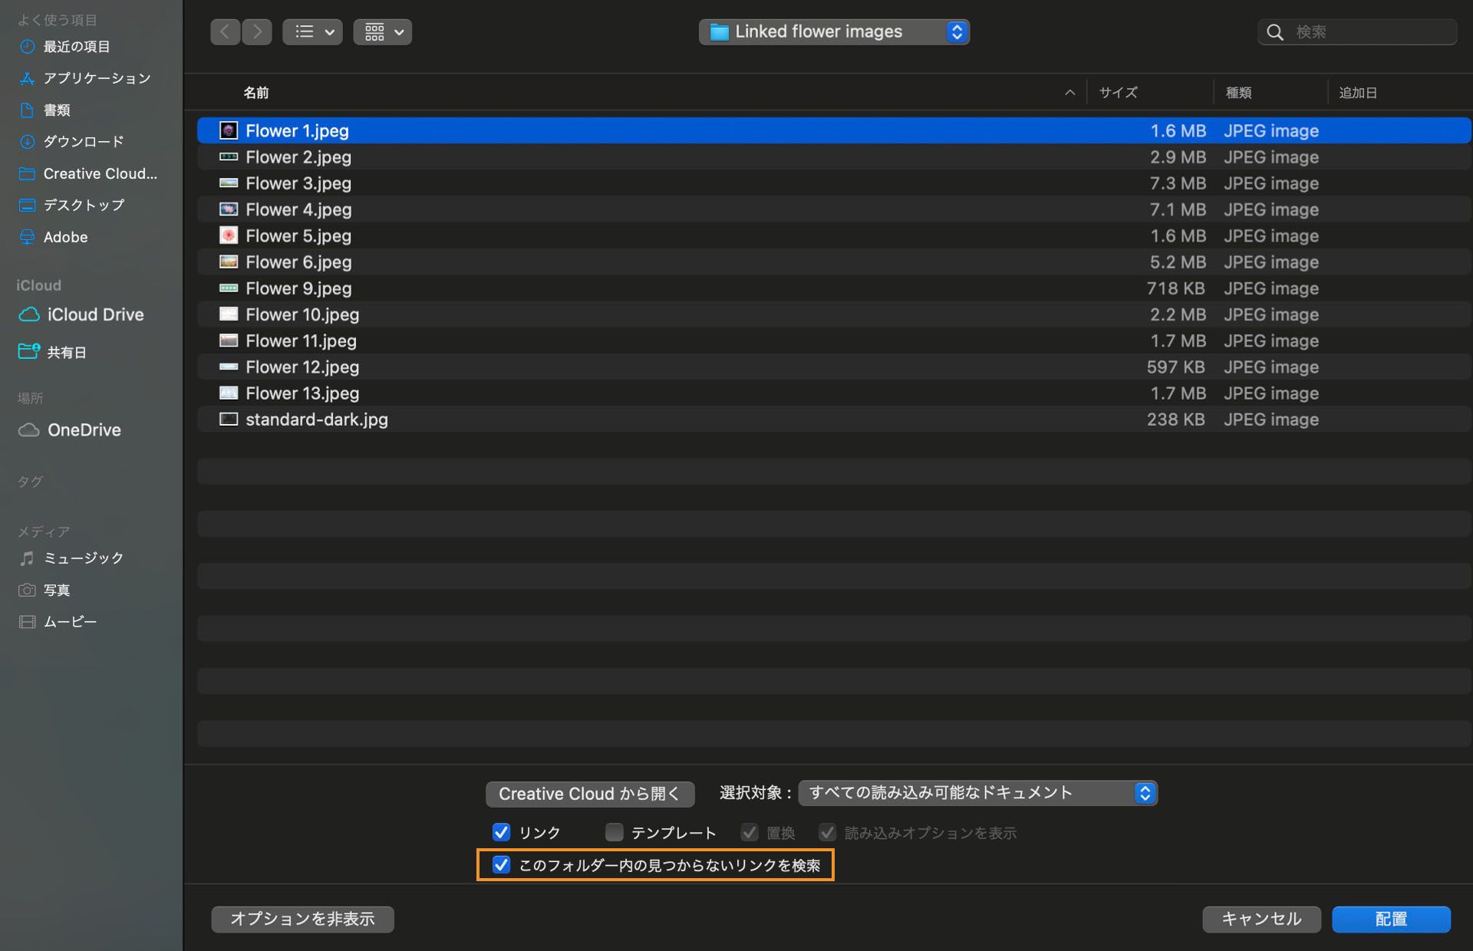Screen dimensions: 1473x951
Task: Expand the Linked flower images folder popup
Action: click(x=834, y=31)
